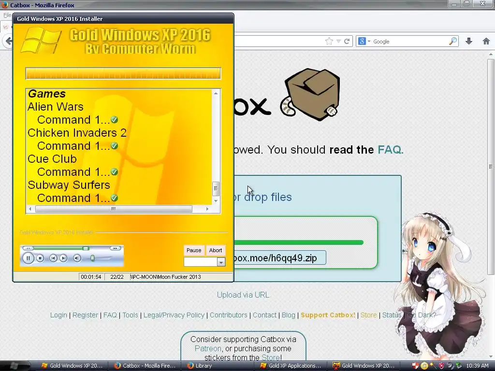Viewport: 495px width, 371px height.
Task: Click the 22/22 counter in status bar
Action: point(117,277)
